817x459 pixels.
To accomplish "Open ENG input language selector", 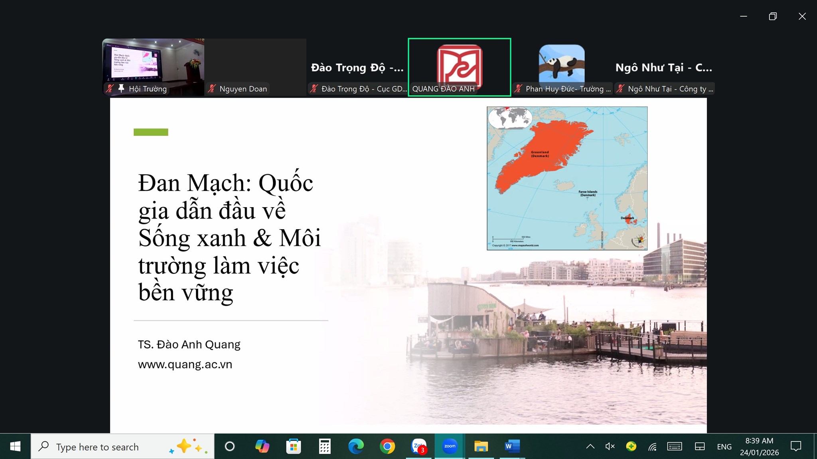I will tap(724, 447).
